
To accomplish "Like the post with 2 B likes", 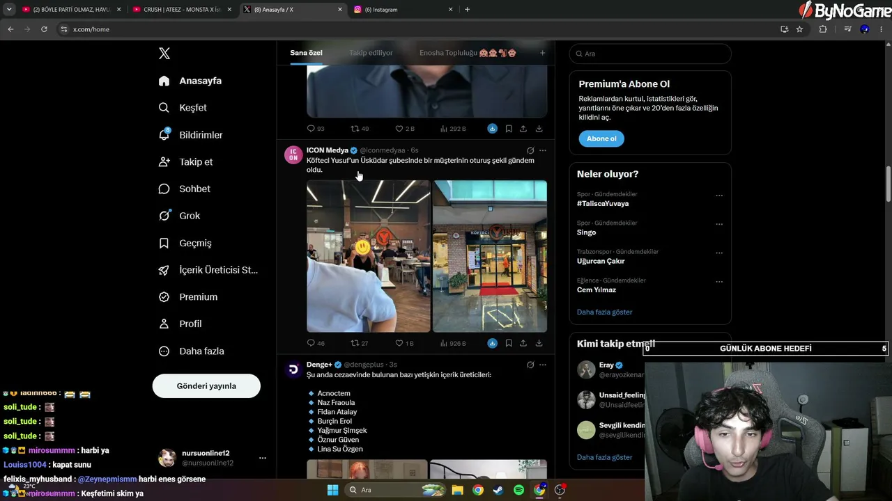I will [x=399, y=129].
